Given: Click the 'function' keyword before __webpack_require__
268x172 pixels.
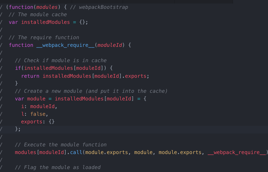Looking at the screenshot, I should coord(21,45).
